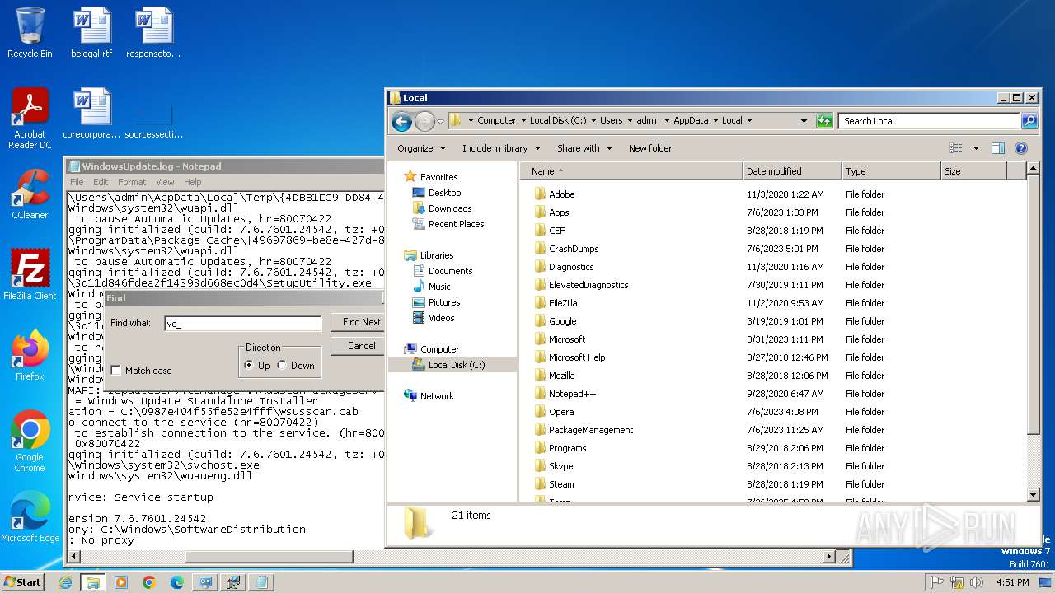Open Notepad View menu
The width and height of the screenshot is (1055, 593).
165,182
